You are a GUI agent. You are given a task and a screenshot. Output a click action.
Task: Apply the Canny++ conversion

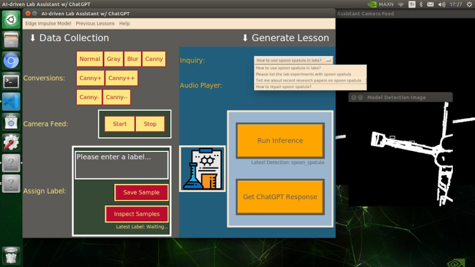point(121,78)
